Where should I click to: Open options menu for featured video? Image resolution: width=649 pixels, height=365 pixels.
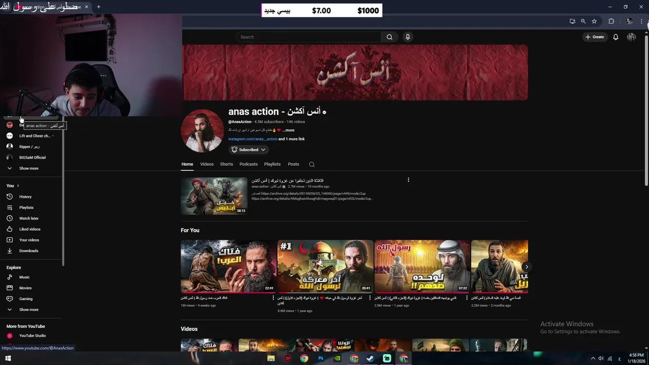click(x=408, y=179)
